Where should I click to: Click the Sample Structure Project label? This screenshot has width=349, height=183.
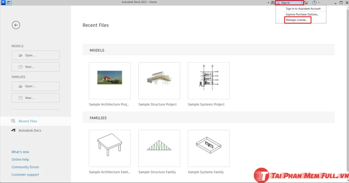[x=157, y=104]
